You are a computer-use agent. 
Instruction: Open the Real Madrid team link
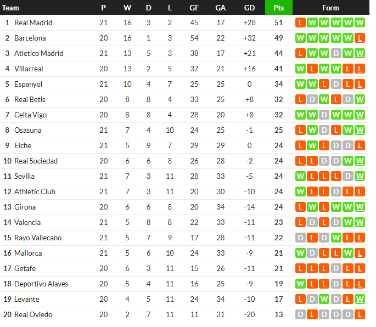[x=33, y=23]
